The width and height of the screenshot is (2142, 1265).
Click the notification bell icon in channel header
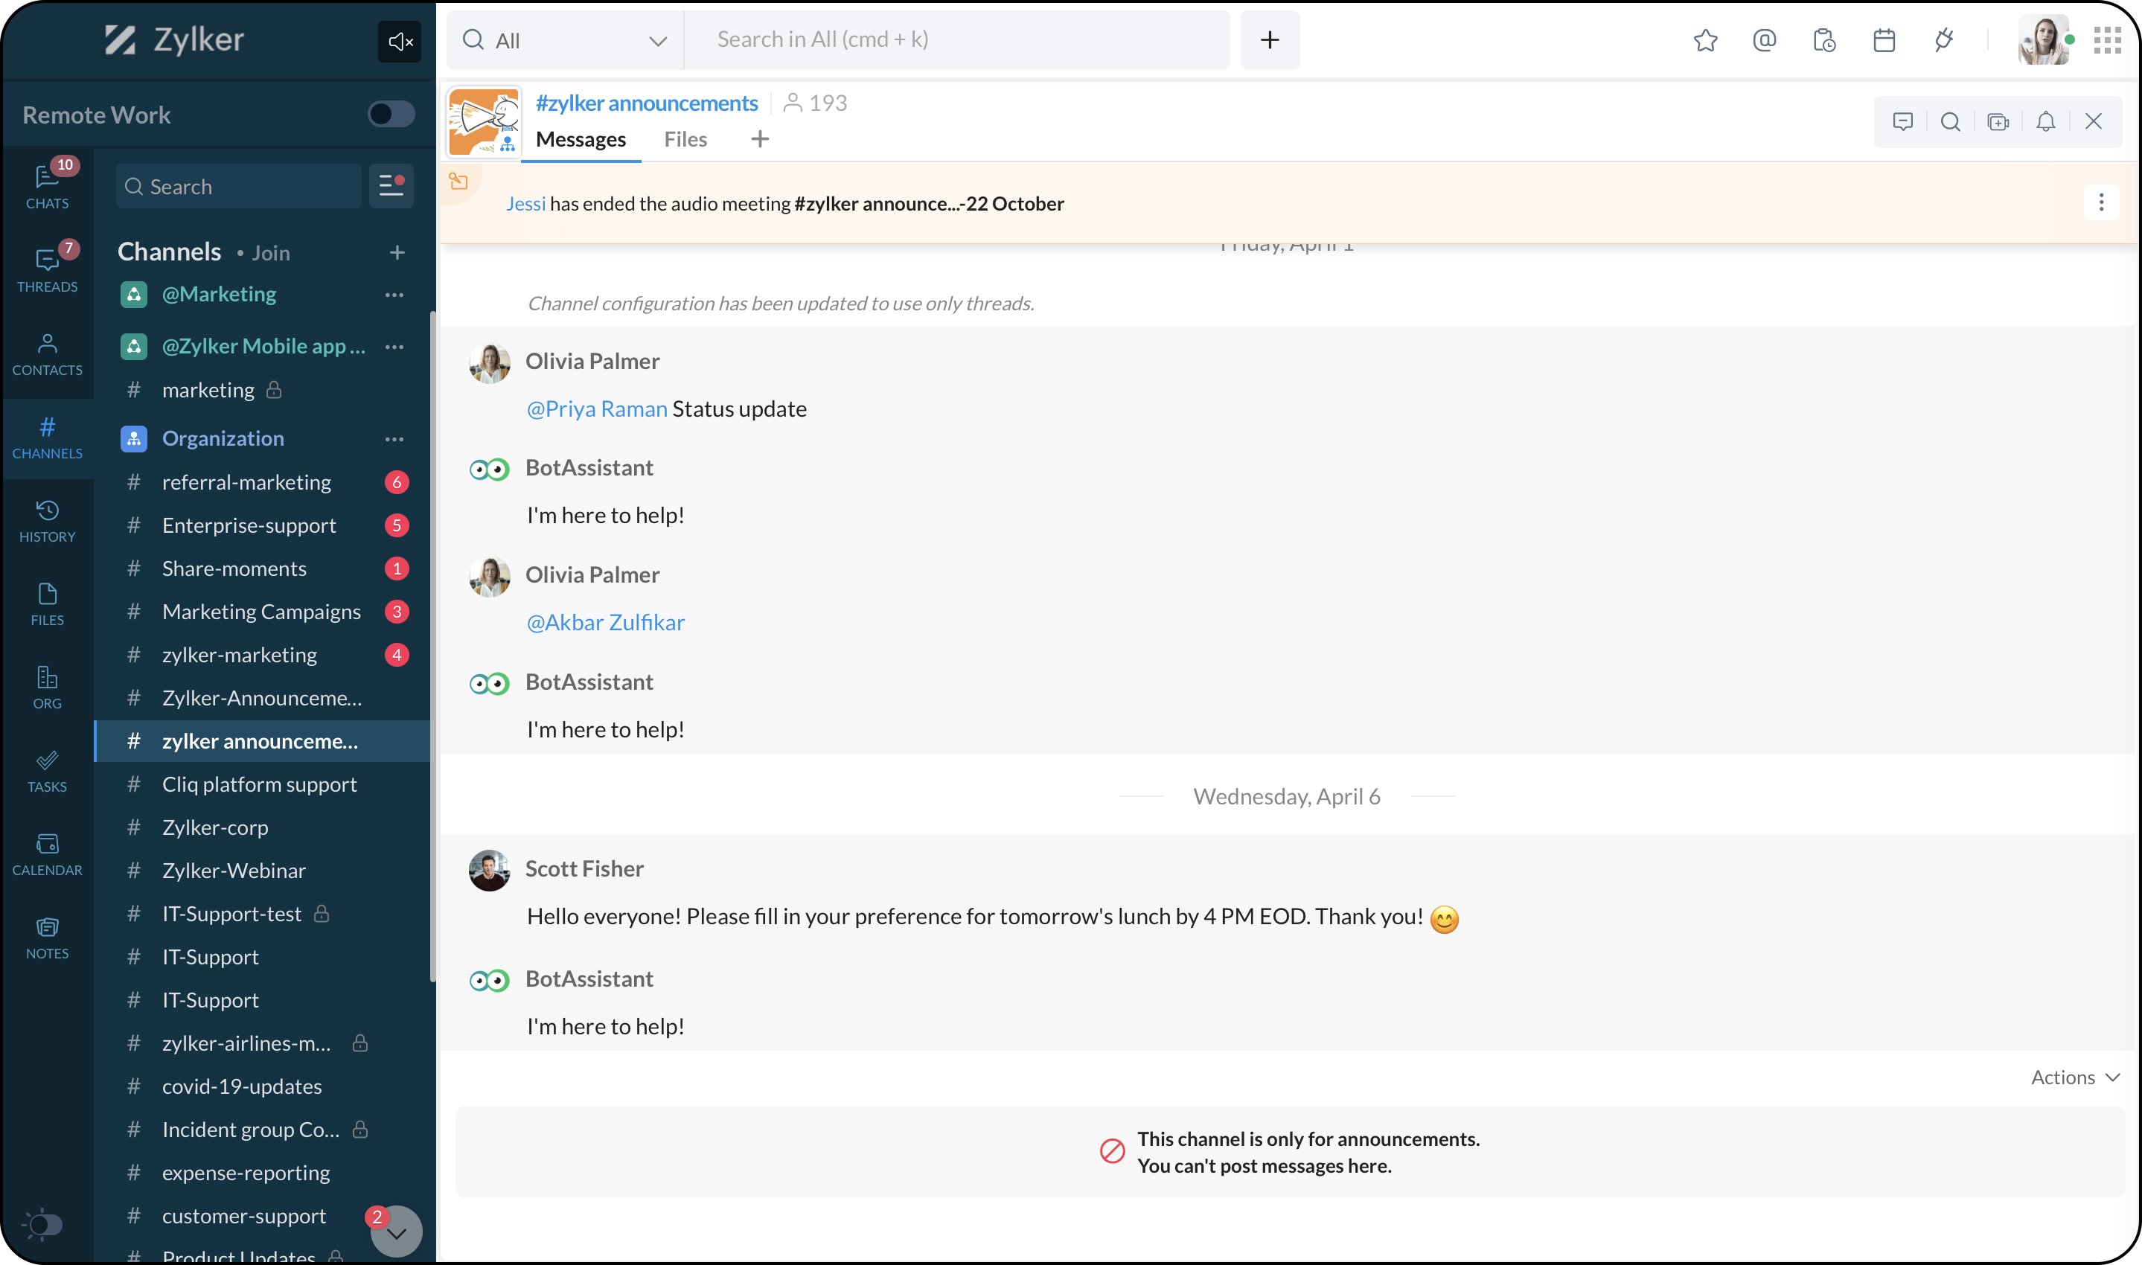click(x=2045, y=122)
